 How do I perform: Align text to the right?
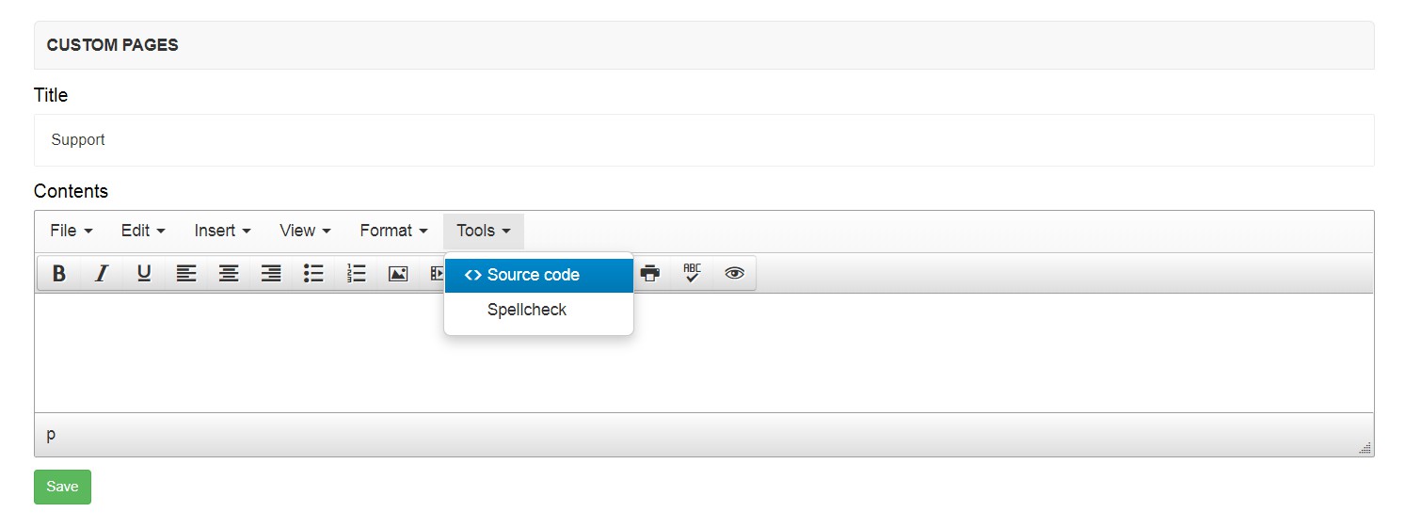click(x=271, y=274)
